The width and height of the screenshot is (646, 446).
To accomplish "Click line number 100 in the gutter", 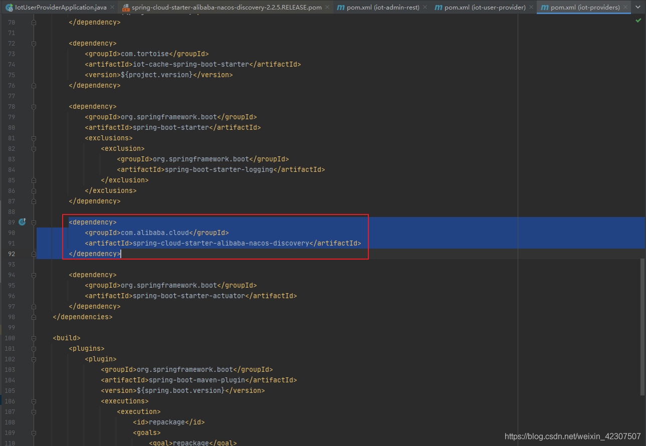I will (10, 338).
